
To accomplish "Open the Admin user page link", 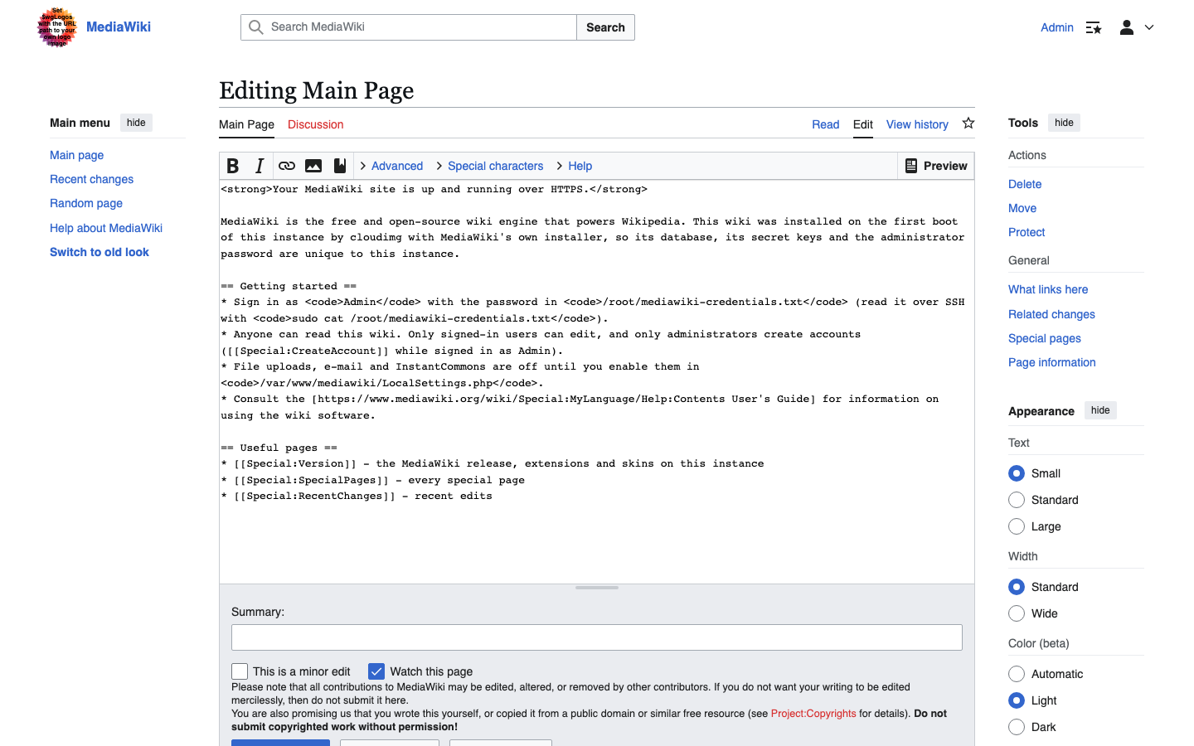I will pyautogui.click(x=1057, y=27).
